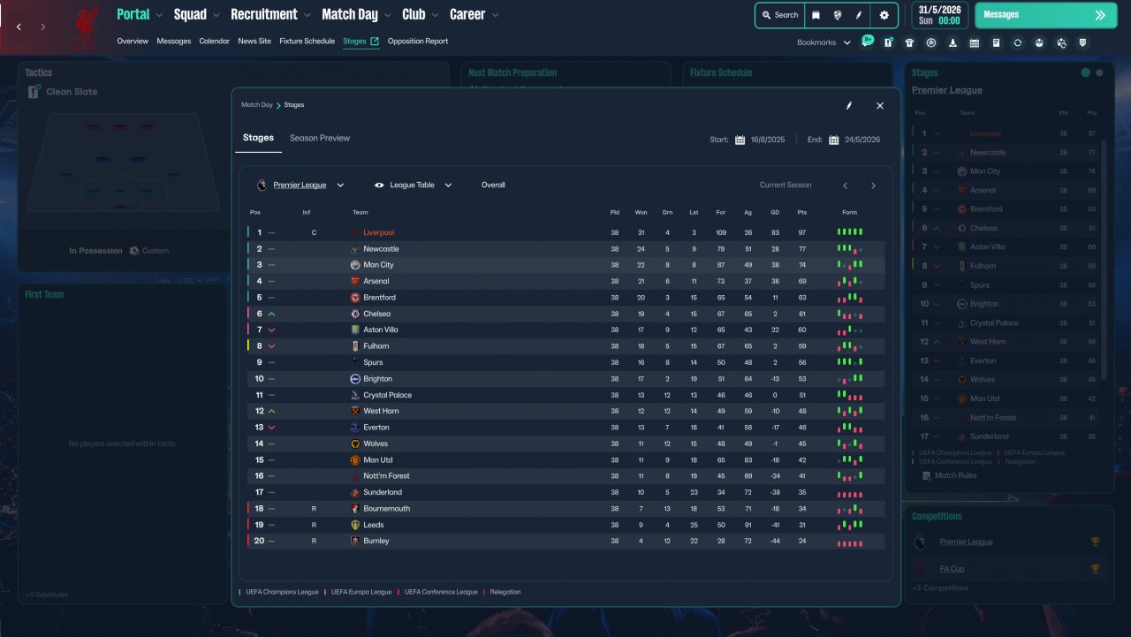The height and width of the screenshot is (637, 1131).
Task: Open the FA Cup link under Competitions
Action: pos(952,569)
